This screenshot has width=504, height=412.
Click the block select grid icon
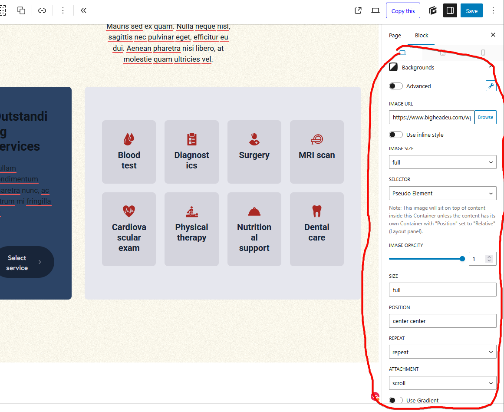pyautogui.click(x=3, y=10)
